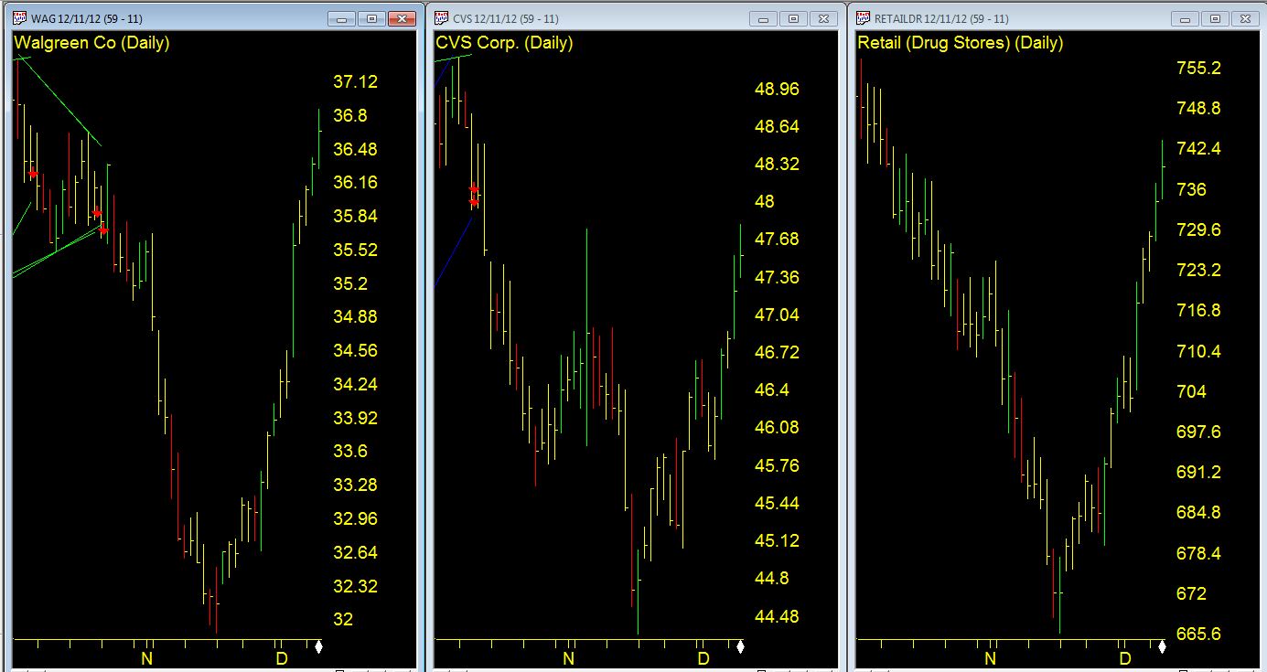Click the 'CVS Corp. (Daily)' chart heading

(504, 42)
